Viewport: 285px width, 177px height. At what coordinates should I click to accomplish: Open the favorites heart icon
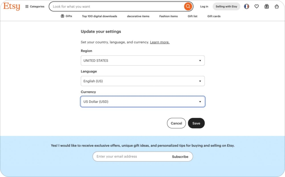coord(257,6)
